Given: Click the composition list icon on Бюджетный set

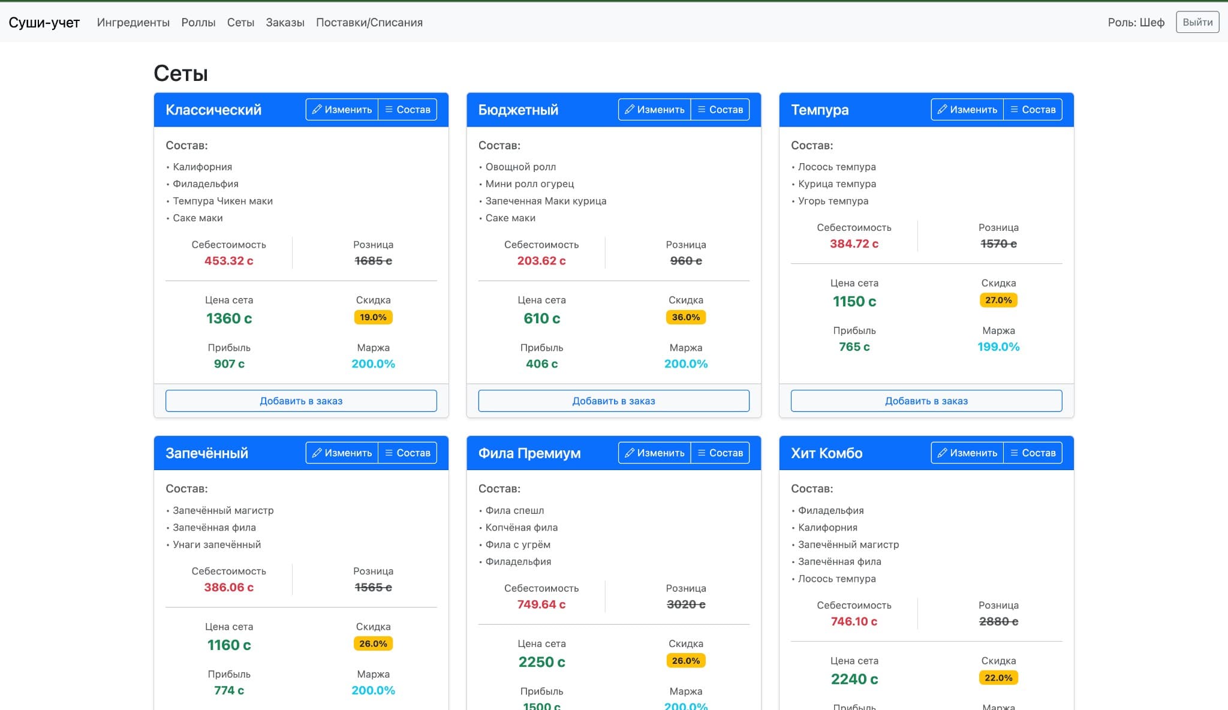Looking at the screenshot, I should [702, 109].
